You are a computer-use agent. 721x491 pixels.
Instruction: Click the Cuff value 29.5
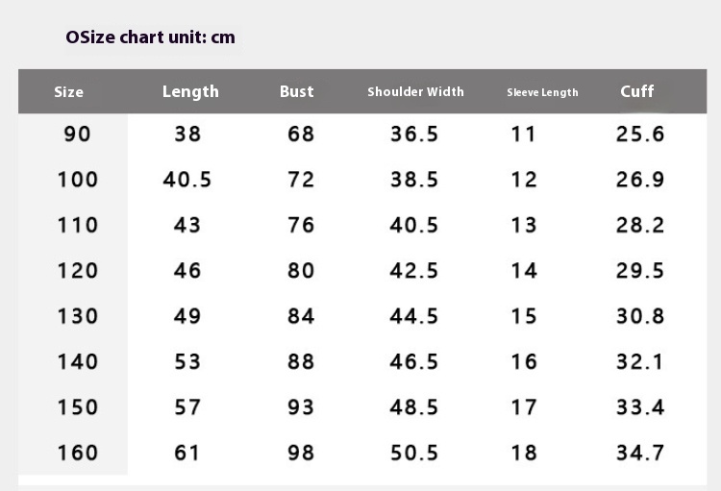tap(640, 271)
